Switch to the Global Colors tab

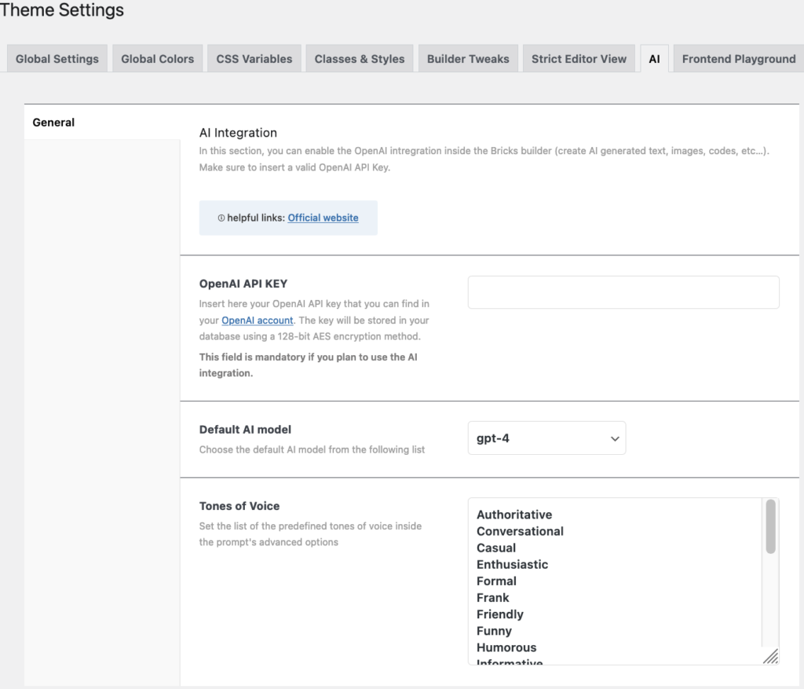pyautogui.click(x=157, y=59)
